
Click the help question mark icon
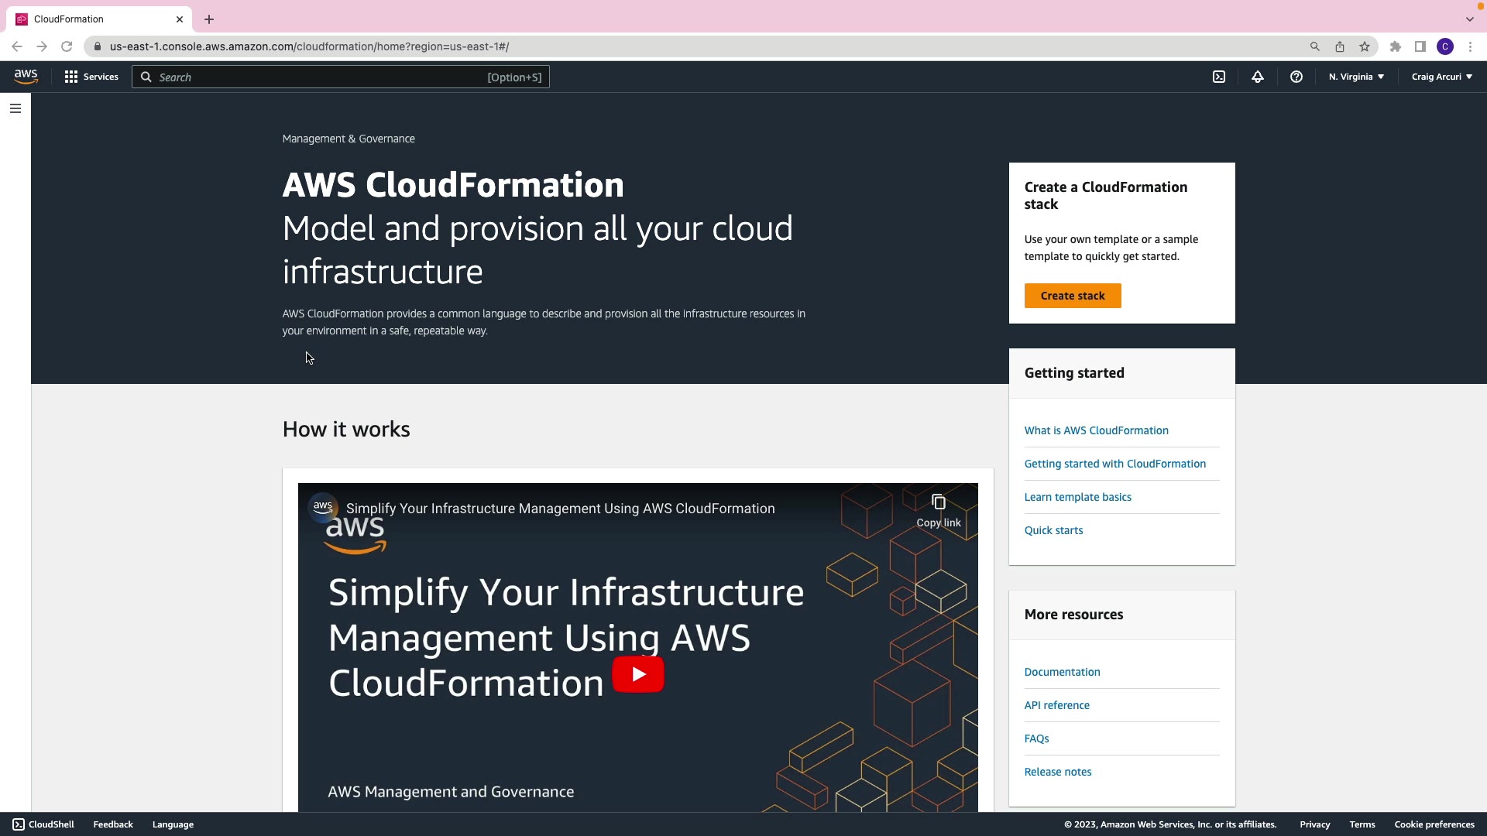coord(1296,77)
